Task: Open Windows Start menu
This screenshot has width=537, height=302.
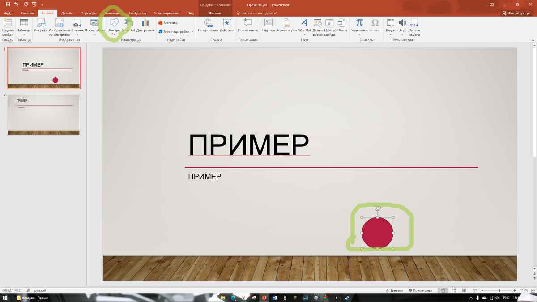Action: tap(5, 298)
